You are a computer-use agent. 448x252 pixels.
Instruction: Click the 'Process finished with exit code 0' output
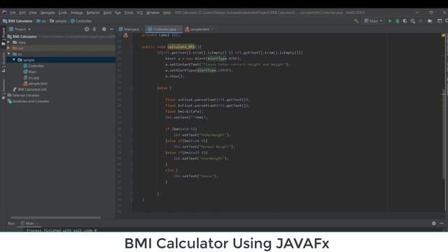(x=62, y=230)
